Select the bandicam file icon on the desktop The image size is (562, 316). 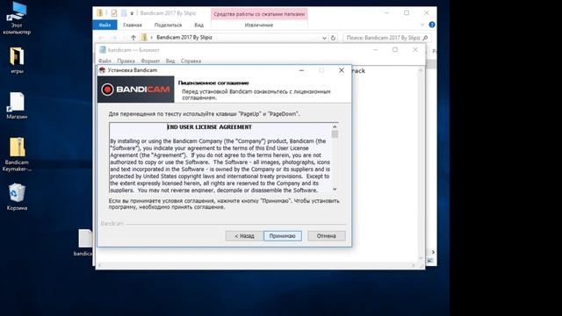pos(85,242)
